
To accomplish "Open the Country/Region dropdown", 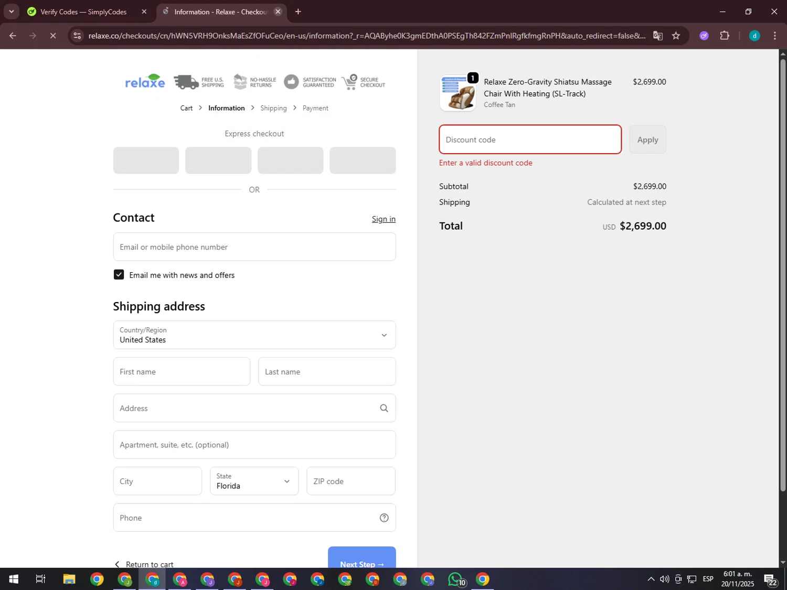I will coord(254,335).
